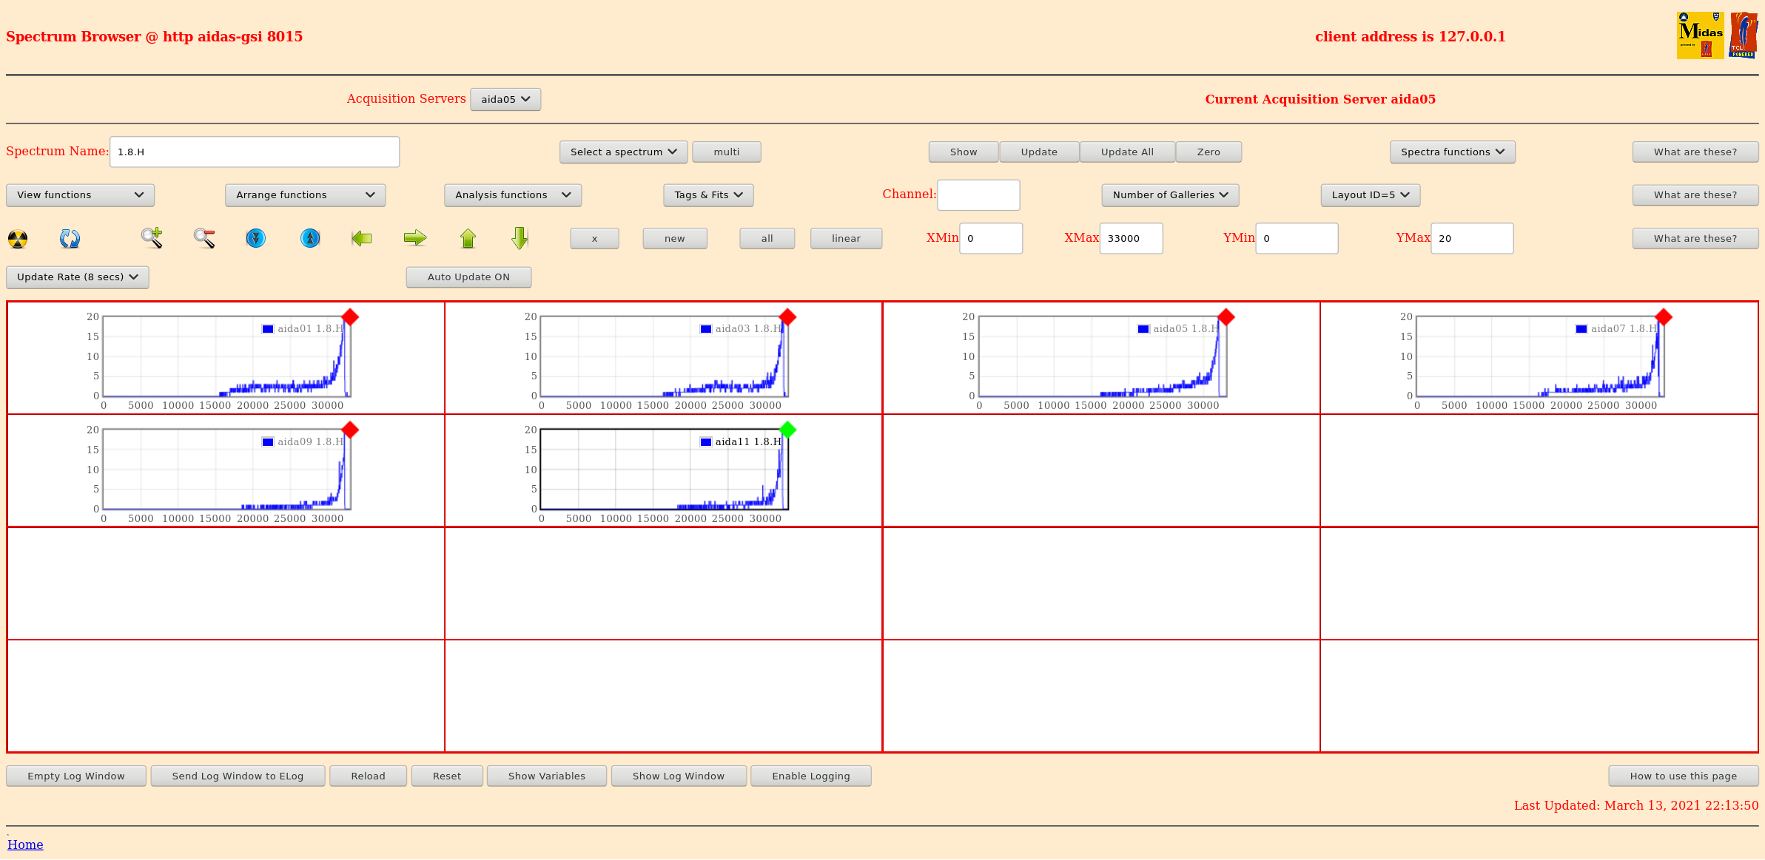1765x860 pixels.
Task: Click the green left arrow icon
Action: coord(362,238)
